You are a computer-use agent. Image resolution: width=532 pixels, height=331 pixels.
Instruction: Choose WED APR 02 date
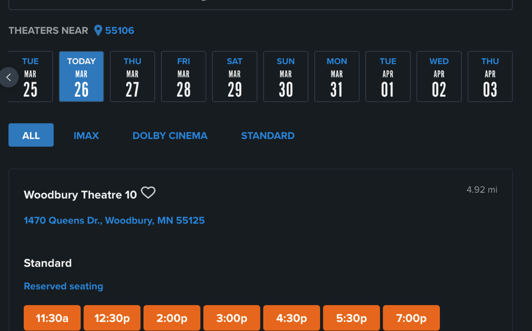click(439, 76)
